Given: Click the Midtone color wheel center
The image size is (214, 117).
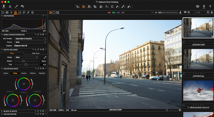Looking at the screenshot, I should click(x=24, y=84).
